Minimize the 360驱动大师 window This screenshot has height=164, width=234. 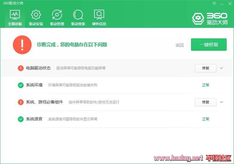[222, 4]
